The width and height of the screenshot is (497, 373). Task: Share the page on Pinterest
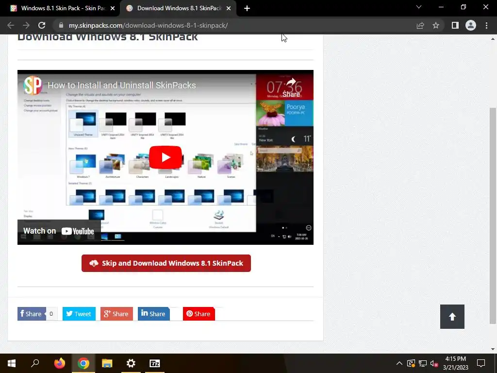coord(199,314)
